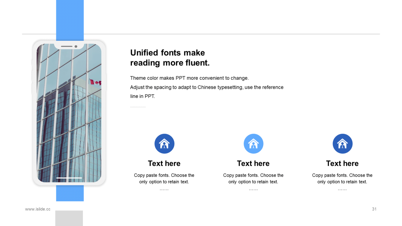Click the "Text here" heading under left icon
This screenshot has width=402, height=226.
click(164, 164)
